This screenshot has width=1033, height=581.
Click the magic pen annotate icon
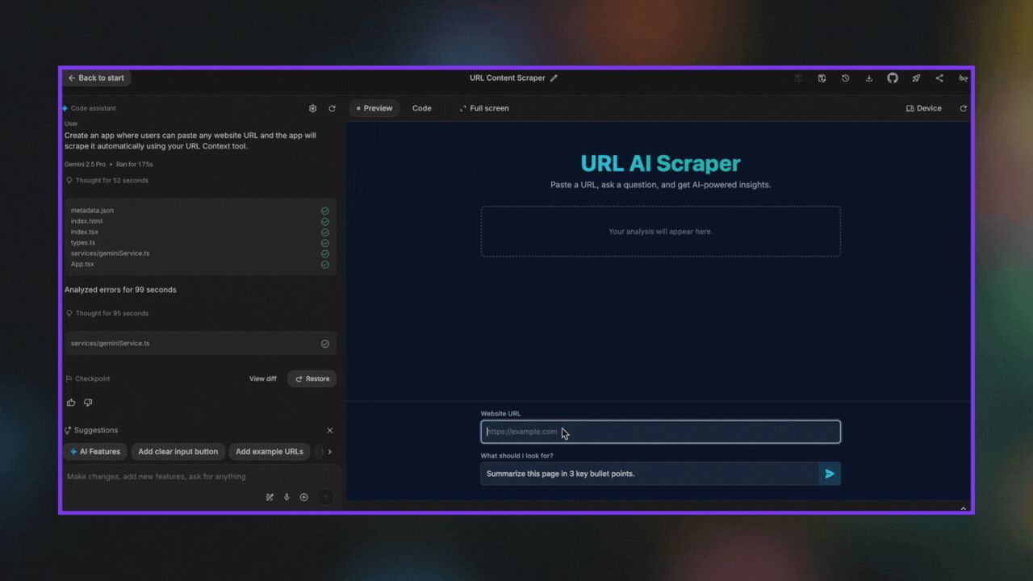(270, 497)
